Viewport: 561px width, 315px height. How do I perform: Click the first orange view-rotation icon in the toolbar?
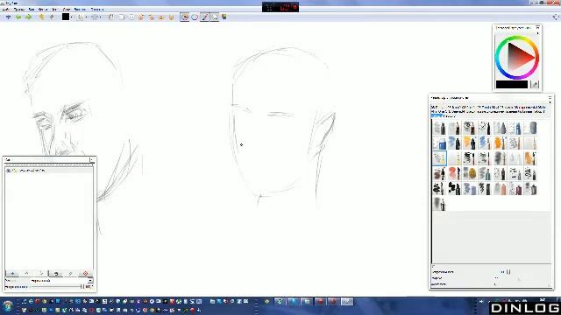pyautogui.click(x=141, y=17)
